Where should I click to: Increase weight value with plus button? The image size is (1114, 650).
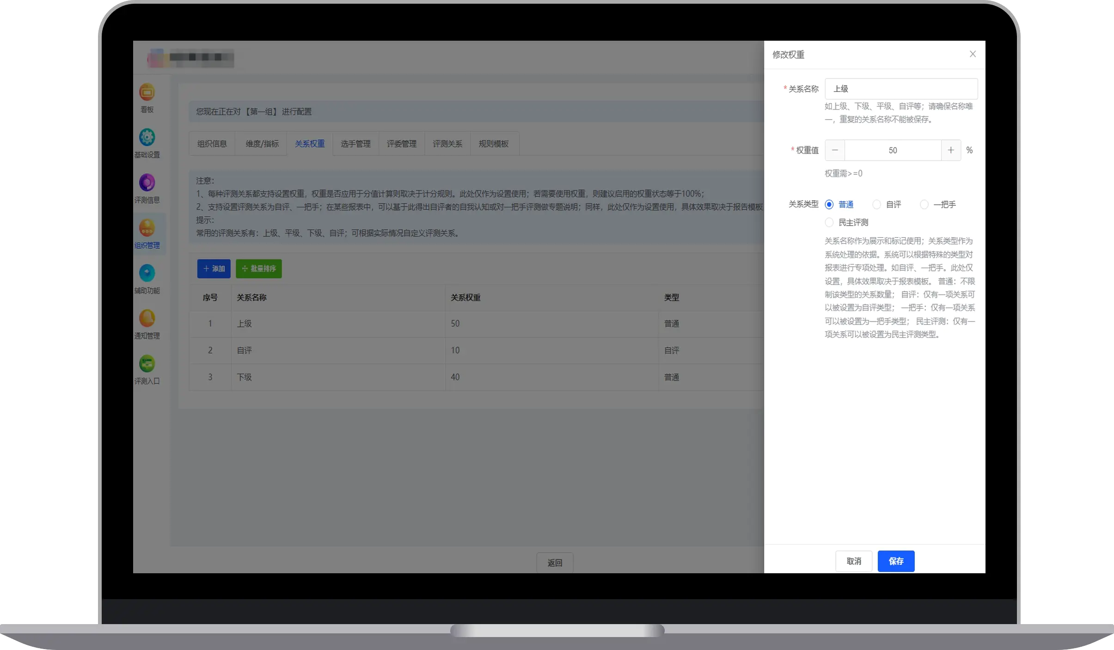(x=951, y=150)
